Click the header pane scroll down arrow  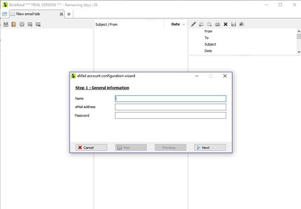(x=299, y=52)
